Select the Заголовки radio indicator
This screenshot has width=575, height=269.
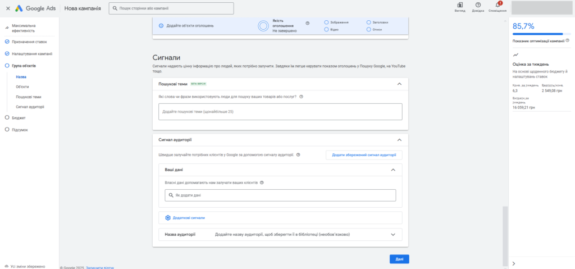(x=368, y=22)
